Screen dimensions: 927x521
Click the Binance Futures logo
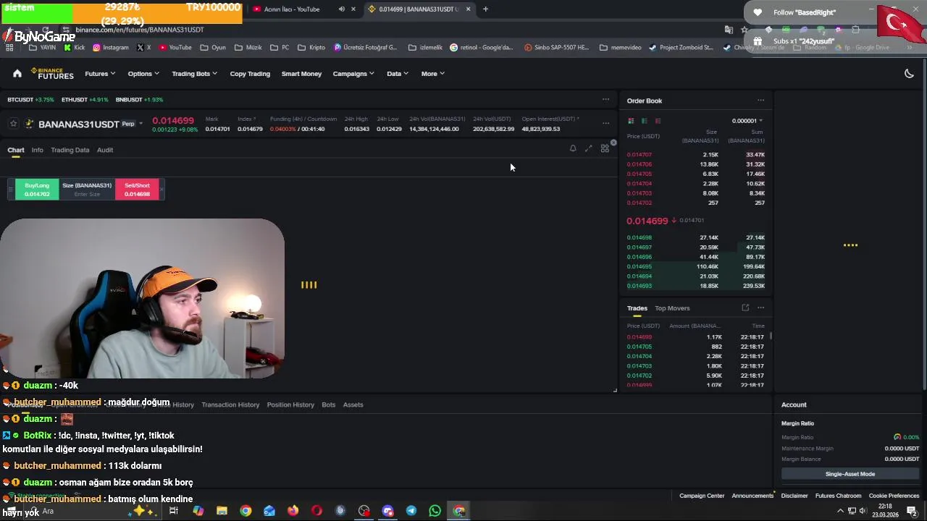(52, 73)
